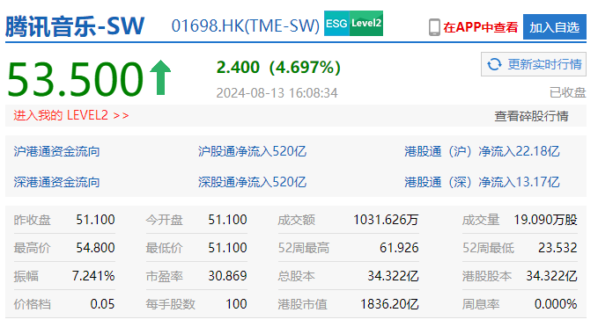Click the 53.500 current price

coord(75,79)
